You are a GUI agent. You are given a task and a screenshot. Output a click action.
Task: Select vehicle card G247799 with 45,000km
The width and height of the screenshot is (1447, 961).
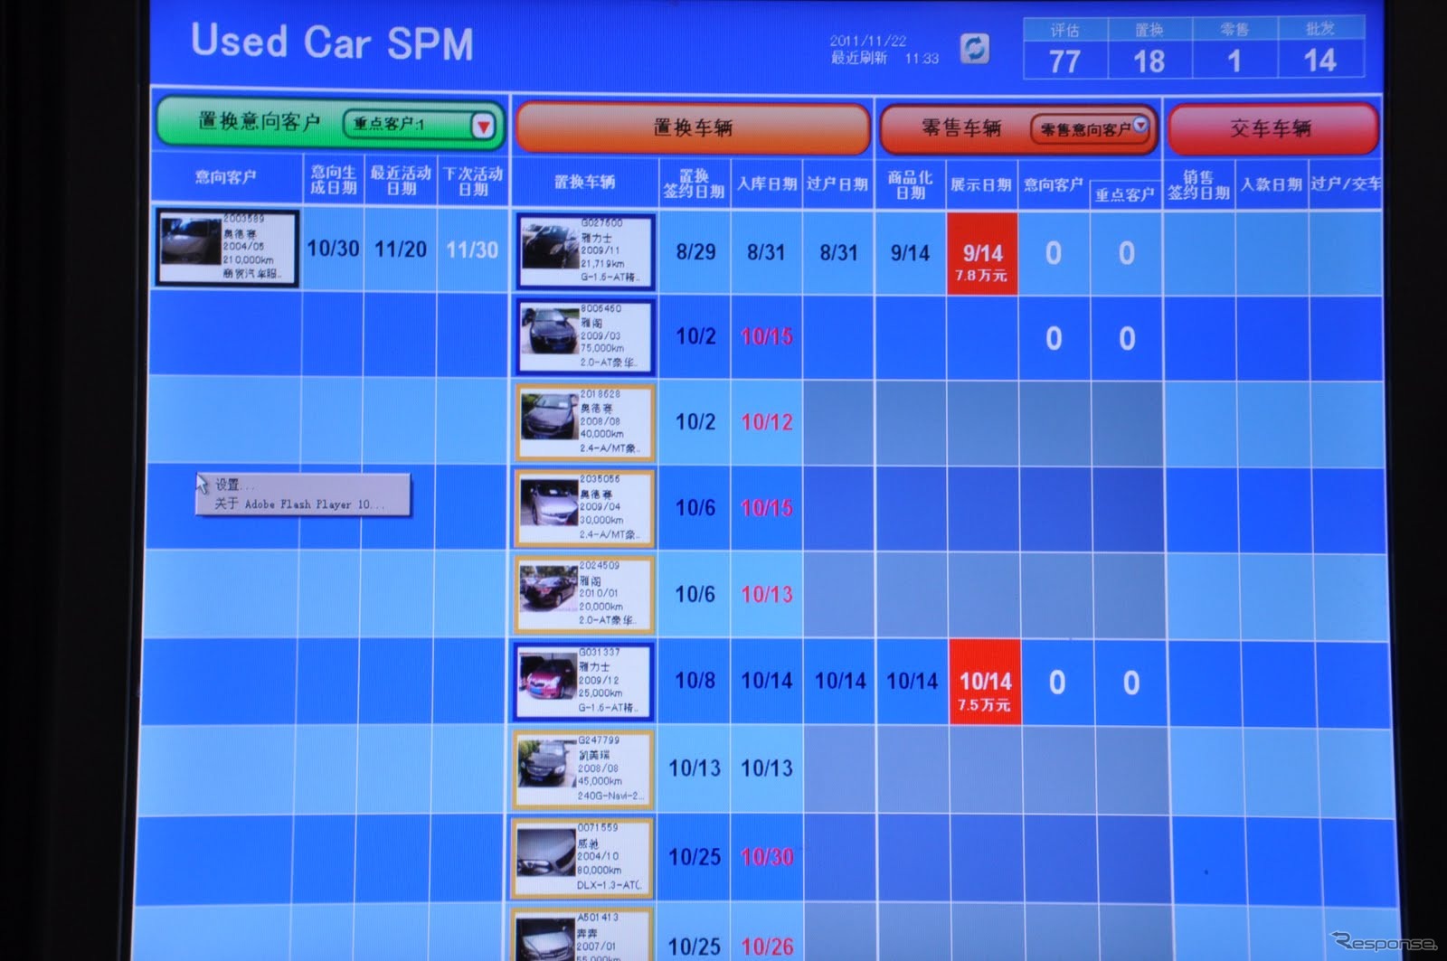[x=583, y=769]
